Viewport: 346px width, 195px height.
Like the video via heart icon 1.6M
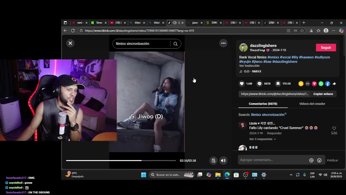242,84
